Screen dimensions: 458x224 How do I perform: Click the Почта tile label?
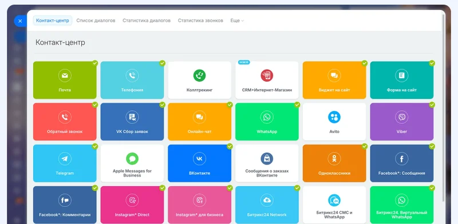click(65, 90)
